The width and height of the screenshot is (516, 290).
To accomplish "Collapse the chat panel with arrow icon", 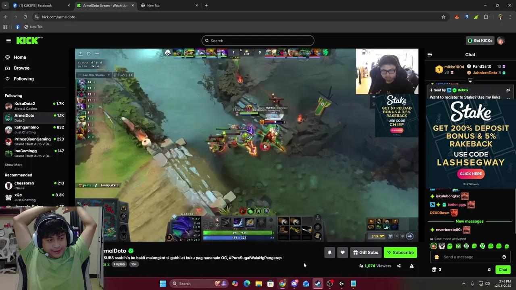I will pyautogui.click(x=430, y=54).
